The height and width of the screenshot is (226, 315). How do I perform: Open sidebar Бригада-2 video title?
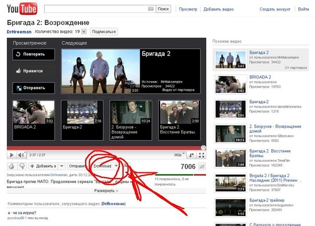(259, 102)
